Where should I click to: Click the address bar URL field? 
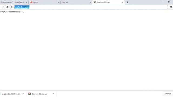click(89, 7)
